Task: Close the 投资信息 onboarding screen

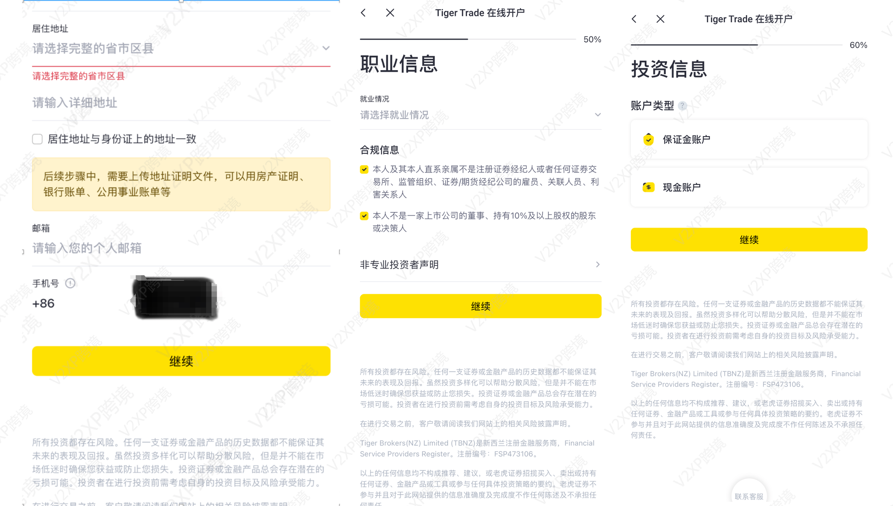Action: coord(660,19)
